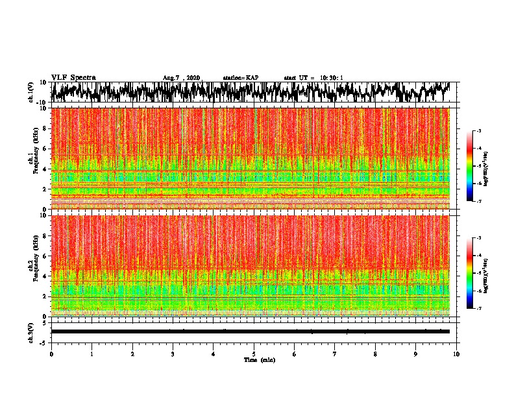Click the "-3" label on ch.1 color bar

479,130
